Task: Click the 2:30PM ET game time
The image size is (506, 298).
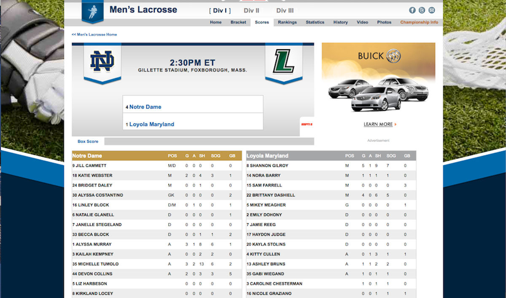Action: click(x=192, y=63)
